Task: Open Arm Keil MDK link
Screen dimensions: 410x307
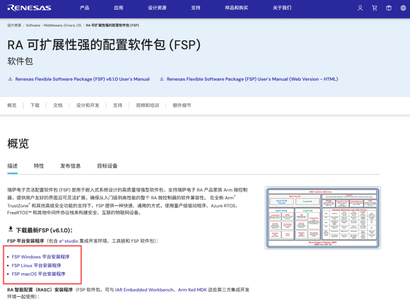Action: tap(192, 290)
